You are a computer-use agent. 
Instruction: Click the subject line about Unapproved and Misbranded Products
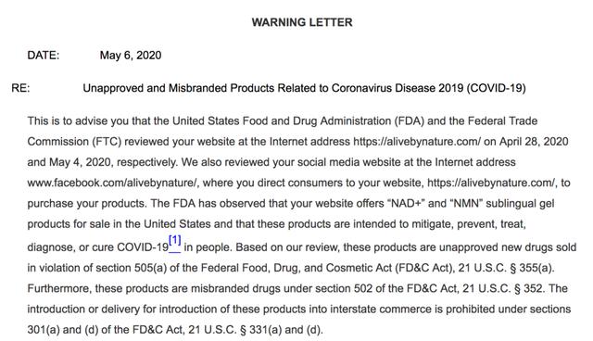click(x=304, y=88)
